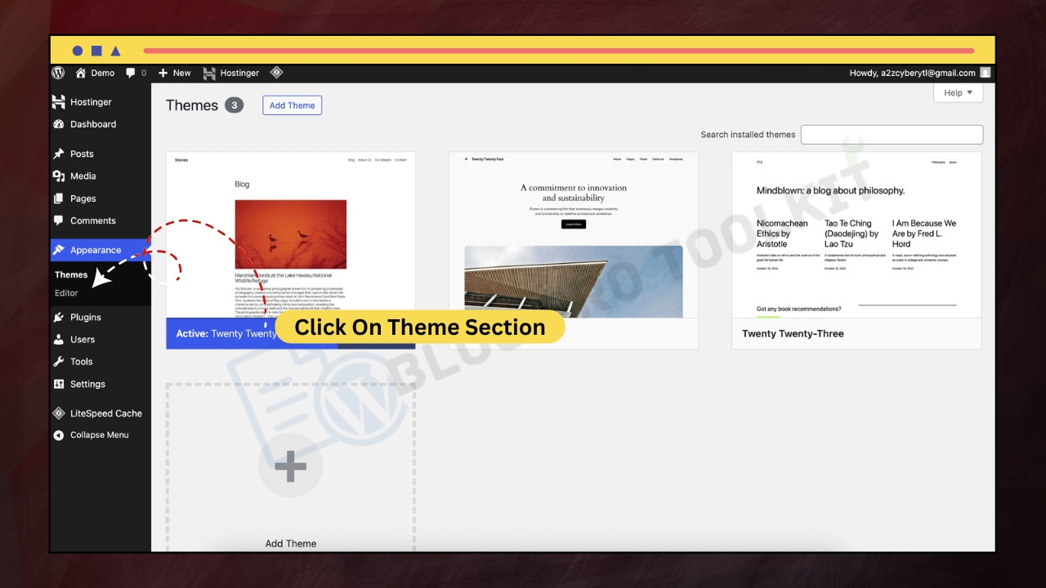Screen dimensions: 1046x588
Task: Click Hostinger text in admin bar
Action: click(240, 73)
